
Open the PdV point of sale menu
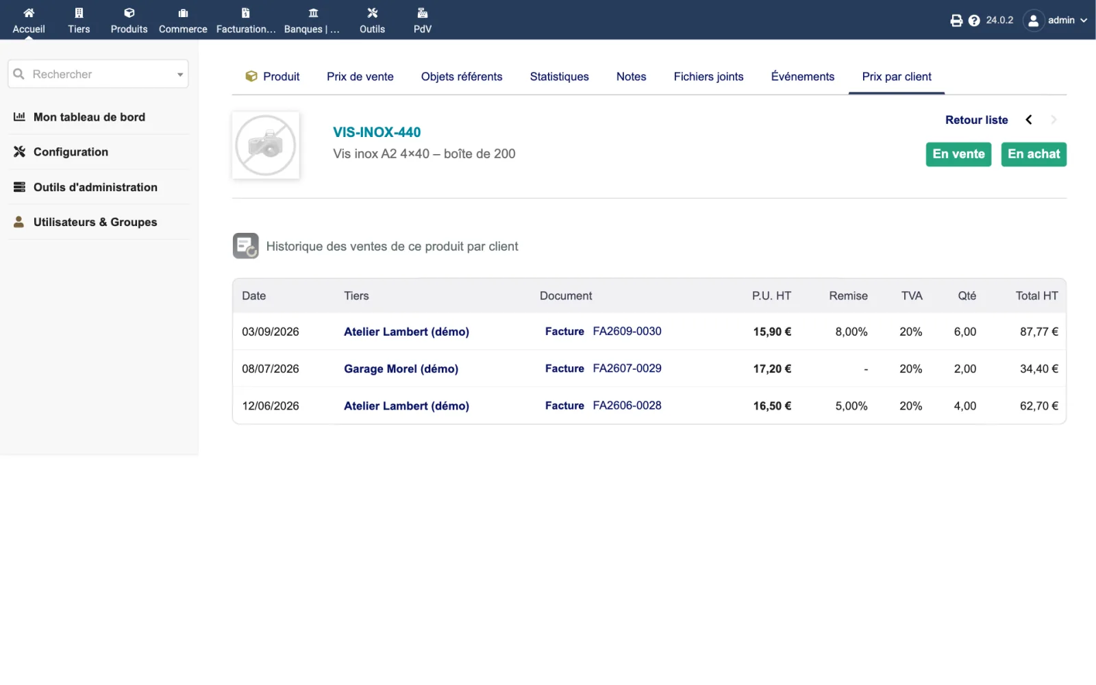pyautogui.click(x=423, y=21)
